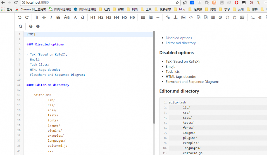
Task: Open the editor help dialog
Action: point(31,26)
